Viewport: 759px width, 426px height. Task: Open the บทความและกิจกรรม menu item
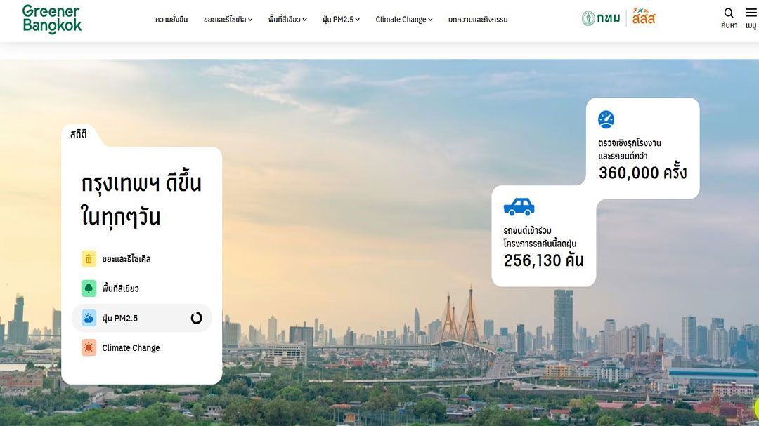(478, 20)
